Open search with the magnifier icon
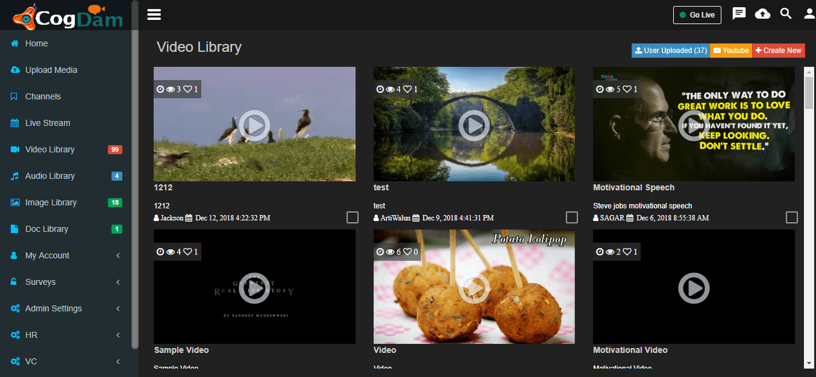Screen dimensions: 816x377 pyautogui.click(x=786, y=14)
